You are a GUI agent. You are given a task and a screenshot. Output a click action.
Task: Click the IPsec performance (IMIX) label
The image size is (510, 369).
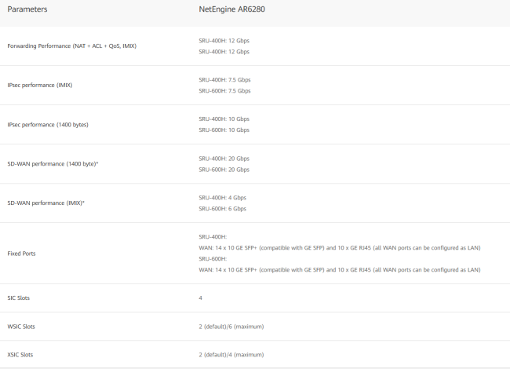(40, 85)
